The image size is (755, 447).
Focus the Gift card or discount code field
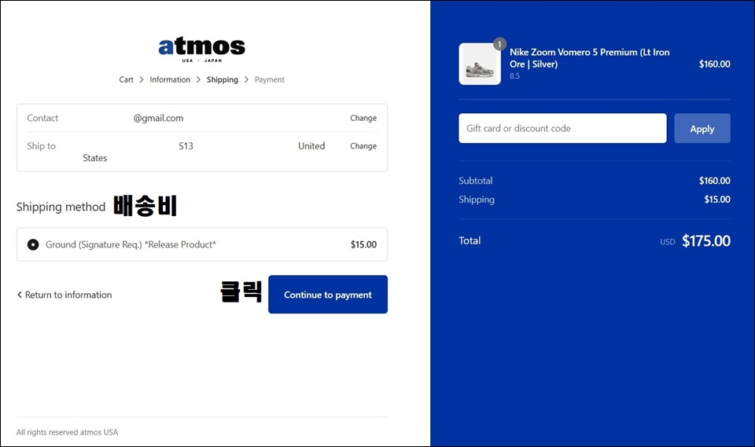[562, 129]
